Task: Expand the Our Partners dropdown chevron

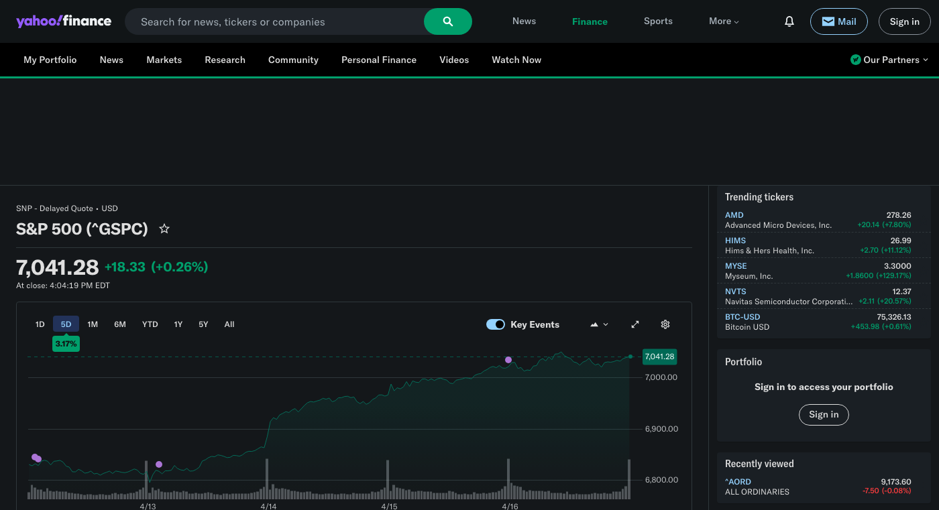Action: tap(926, 60)
